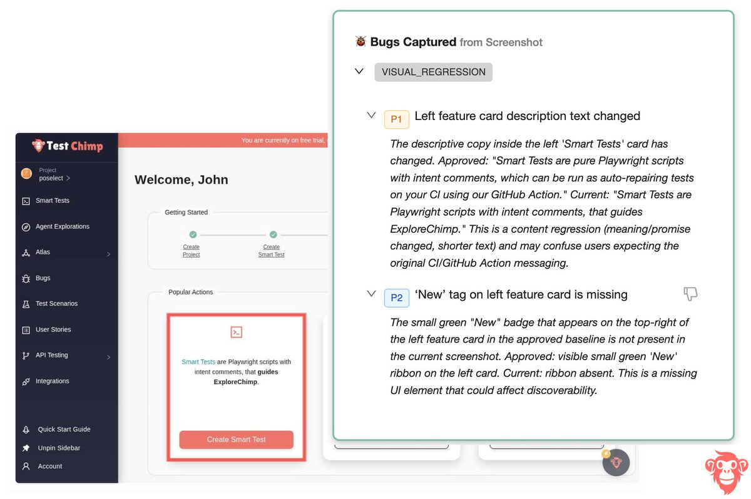This screenshot has width=751, height=499.
Task: Click the thumbs-down icon beside the P2 bug
Action: (x=690, y=293)
